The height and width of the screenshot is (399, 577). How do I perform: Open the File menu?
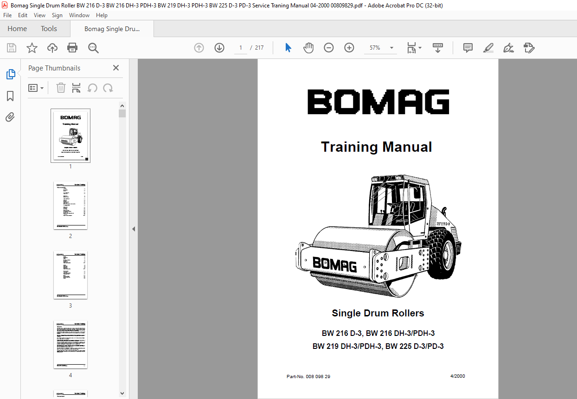(x=7, y=15)
